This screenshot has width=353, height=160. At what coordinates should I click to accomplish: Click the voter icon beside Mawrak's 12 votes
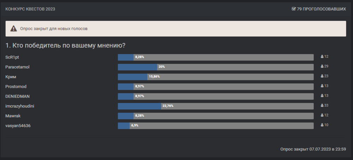point(322,115)
